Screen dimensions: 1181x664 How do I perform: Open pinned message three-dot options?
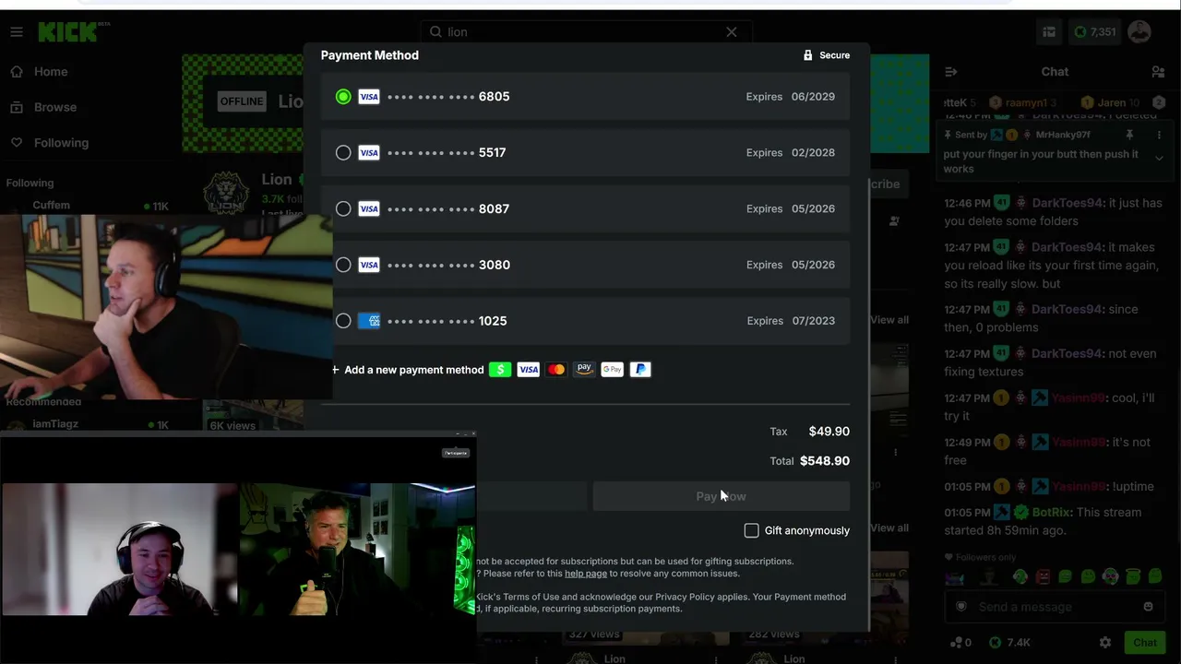coord(1159,135)
